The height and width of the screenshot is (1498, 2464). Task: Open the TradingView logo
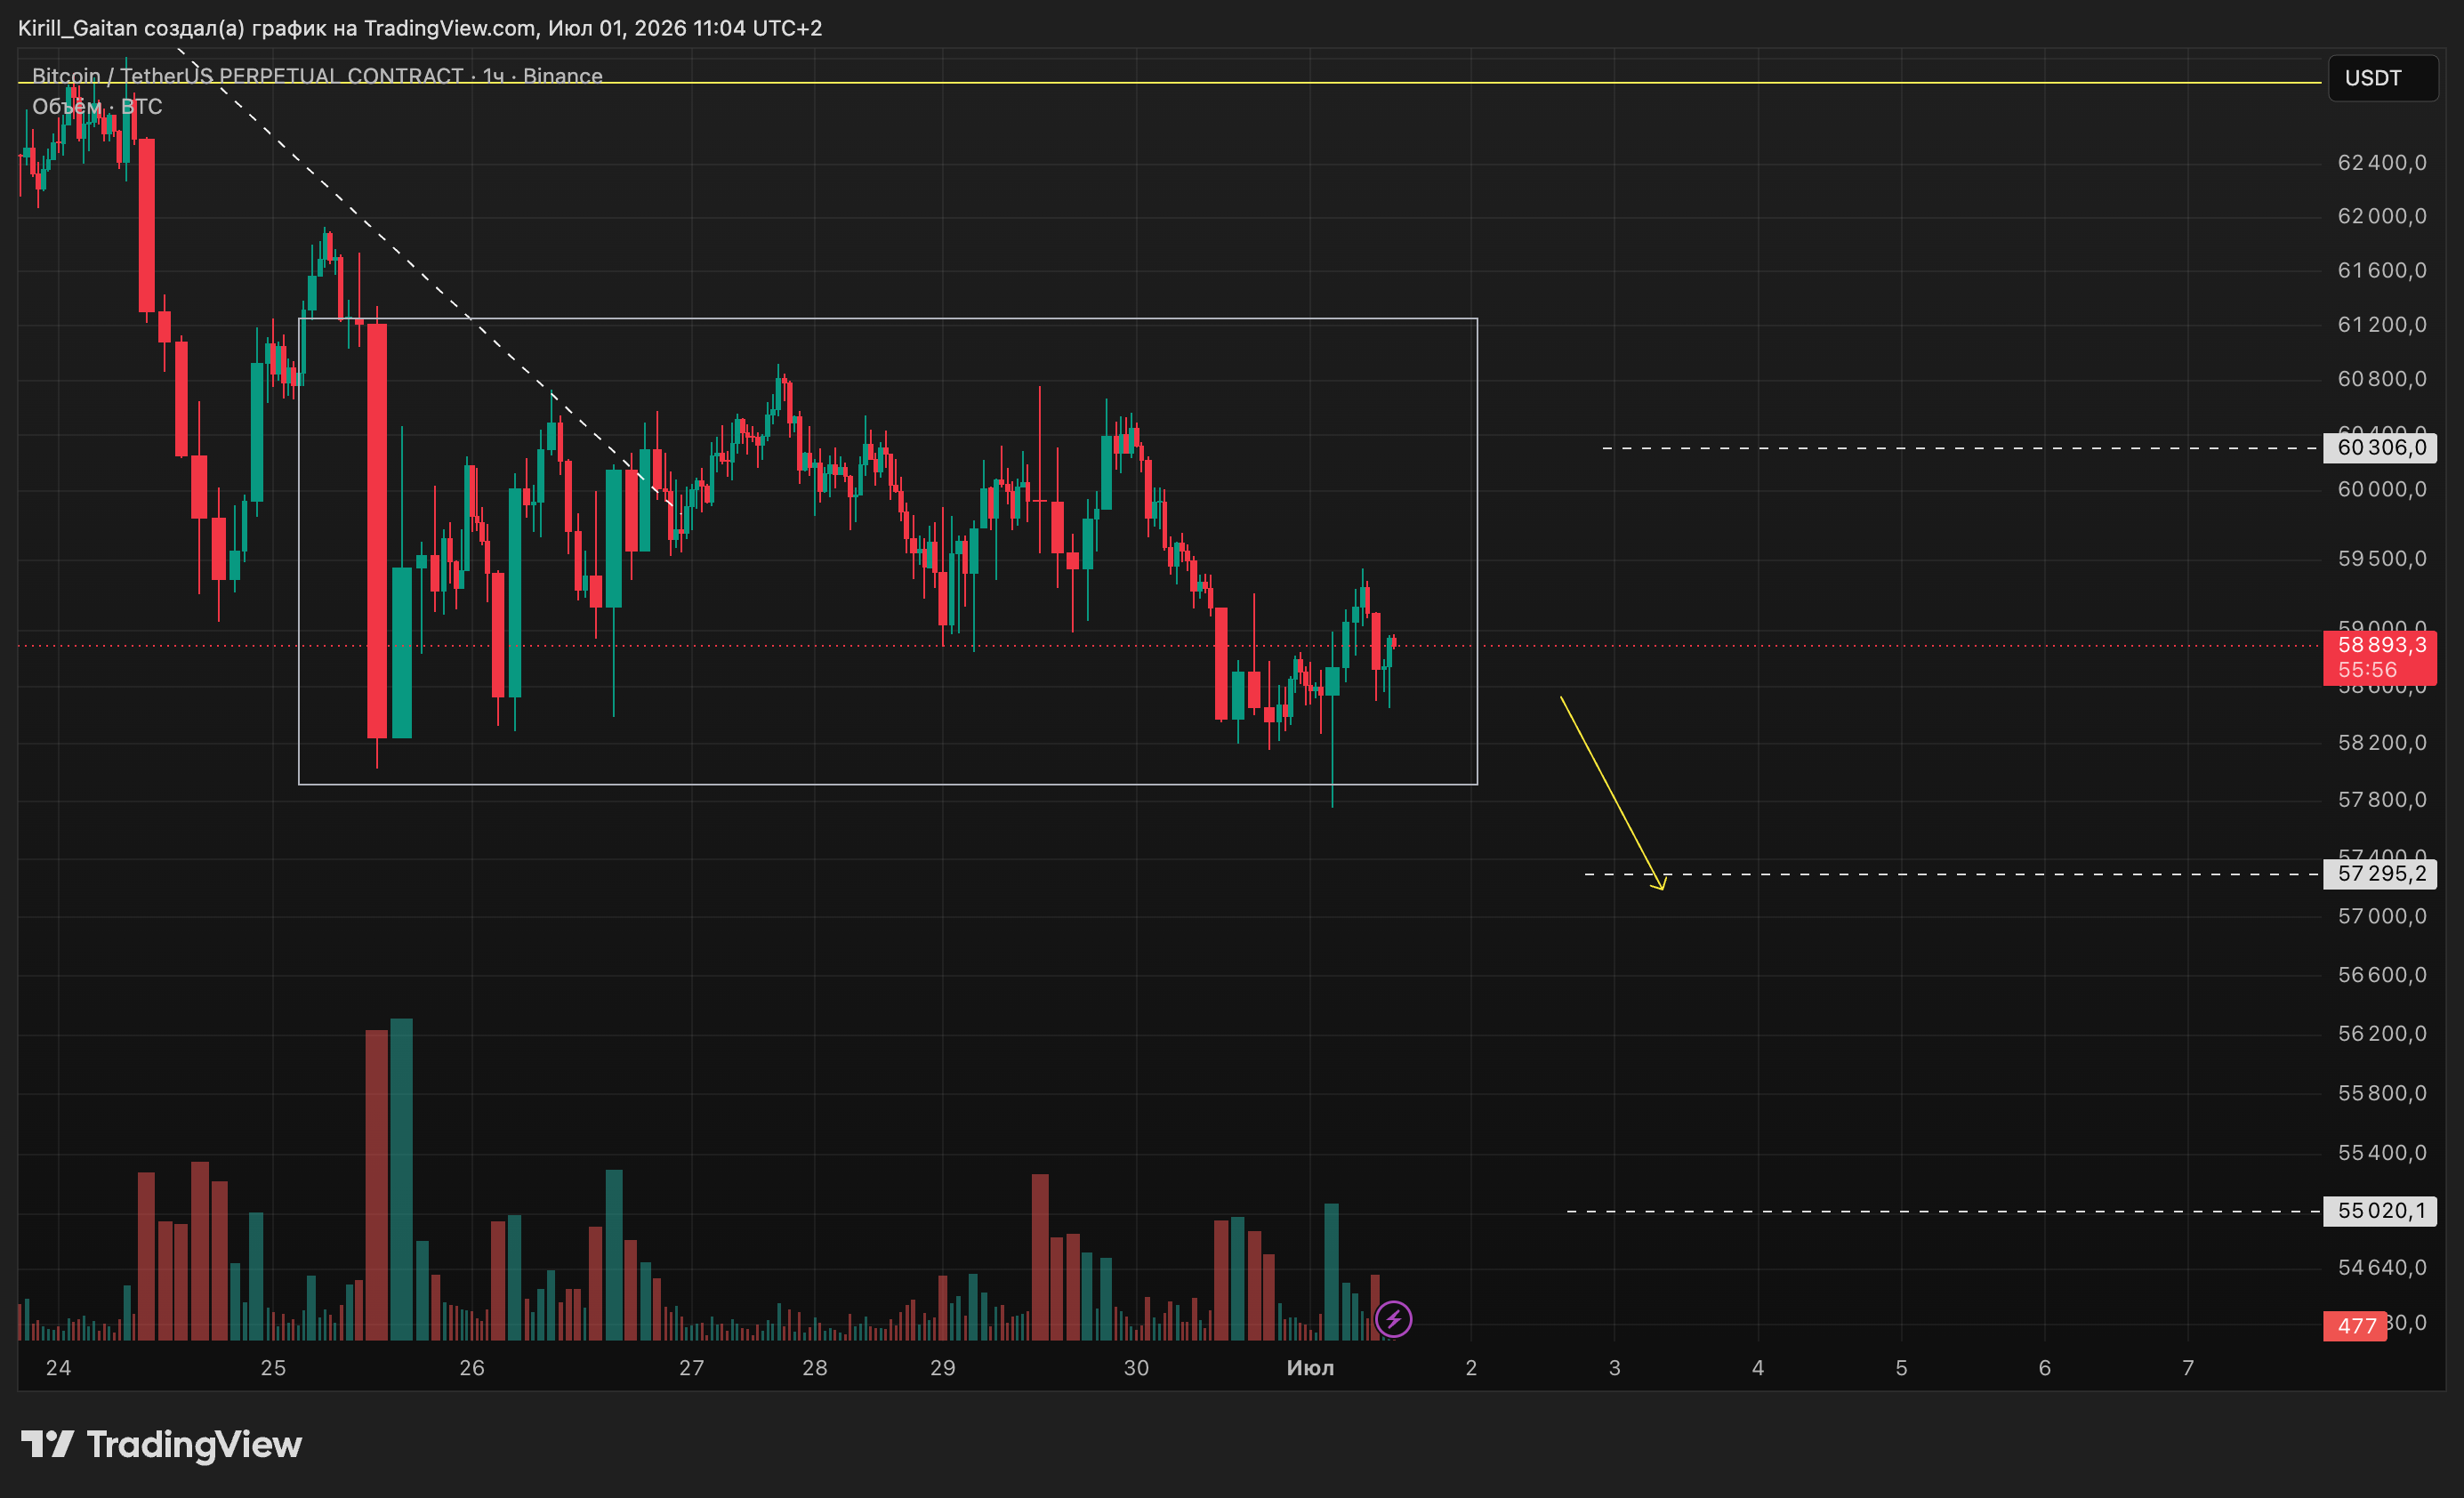(161, 1444)
